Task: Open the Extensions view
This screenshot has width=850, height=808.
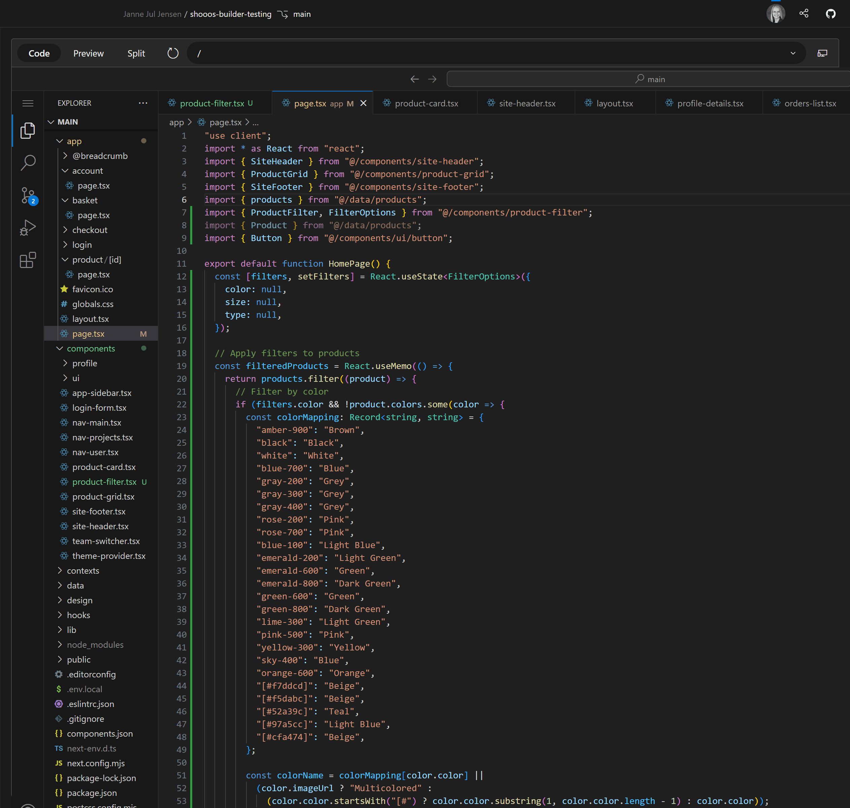Action: pyautogui.click(x=28, y=260)
